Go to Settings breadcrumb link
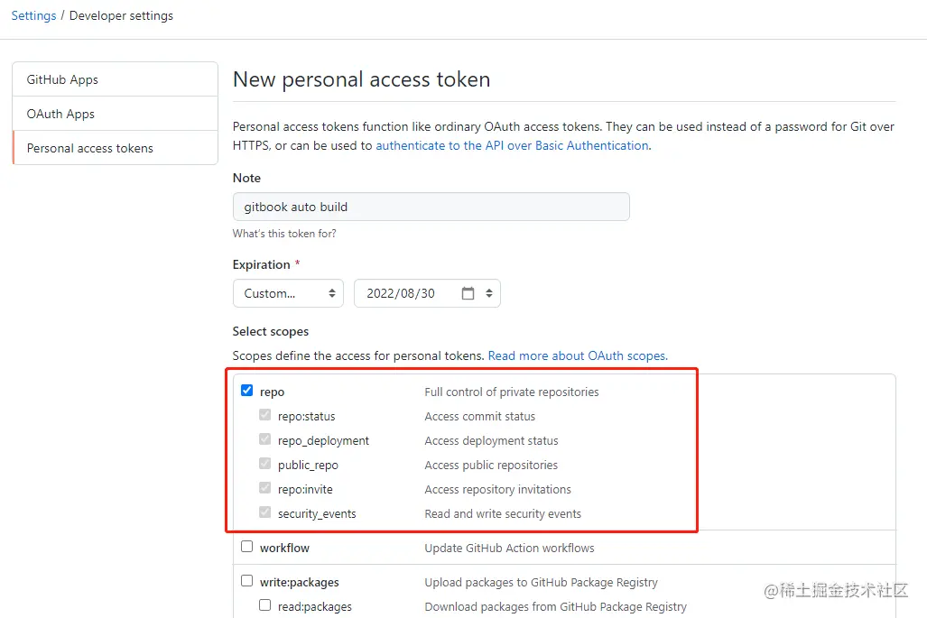Image resolution: width=927 pixels, height=618 pixels. tap(33, 15)
